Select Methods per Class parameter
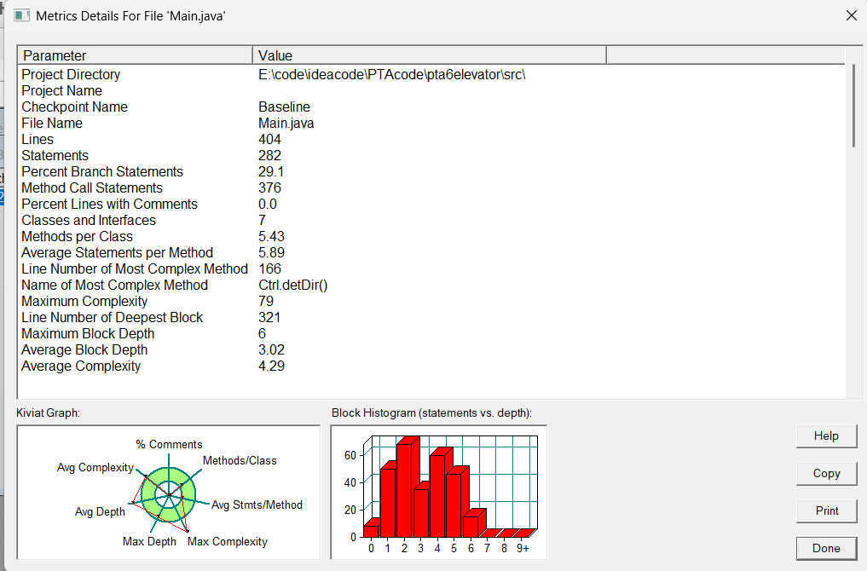Image resolution: width=867 pixels, height=571 pixels. pyautogui.click(x=77, y=237)
